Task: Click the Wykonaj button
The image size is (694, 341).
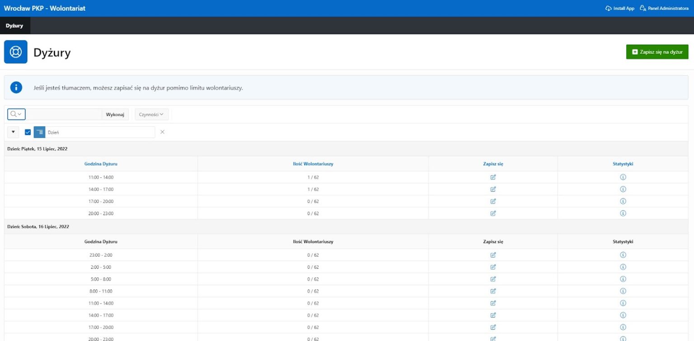Action: pos(115,114)
